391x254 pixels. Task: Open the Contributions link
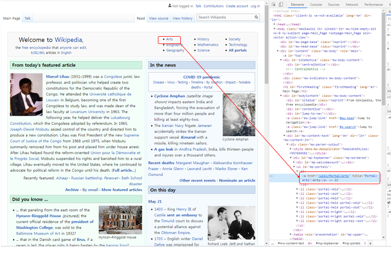[x=214, y=6]
